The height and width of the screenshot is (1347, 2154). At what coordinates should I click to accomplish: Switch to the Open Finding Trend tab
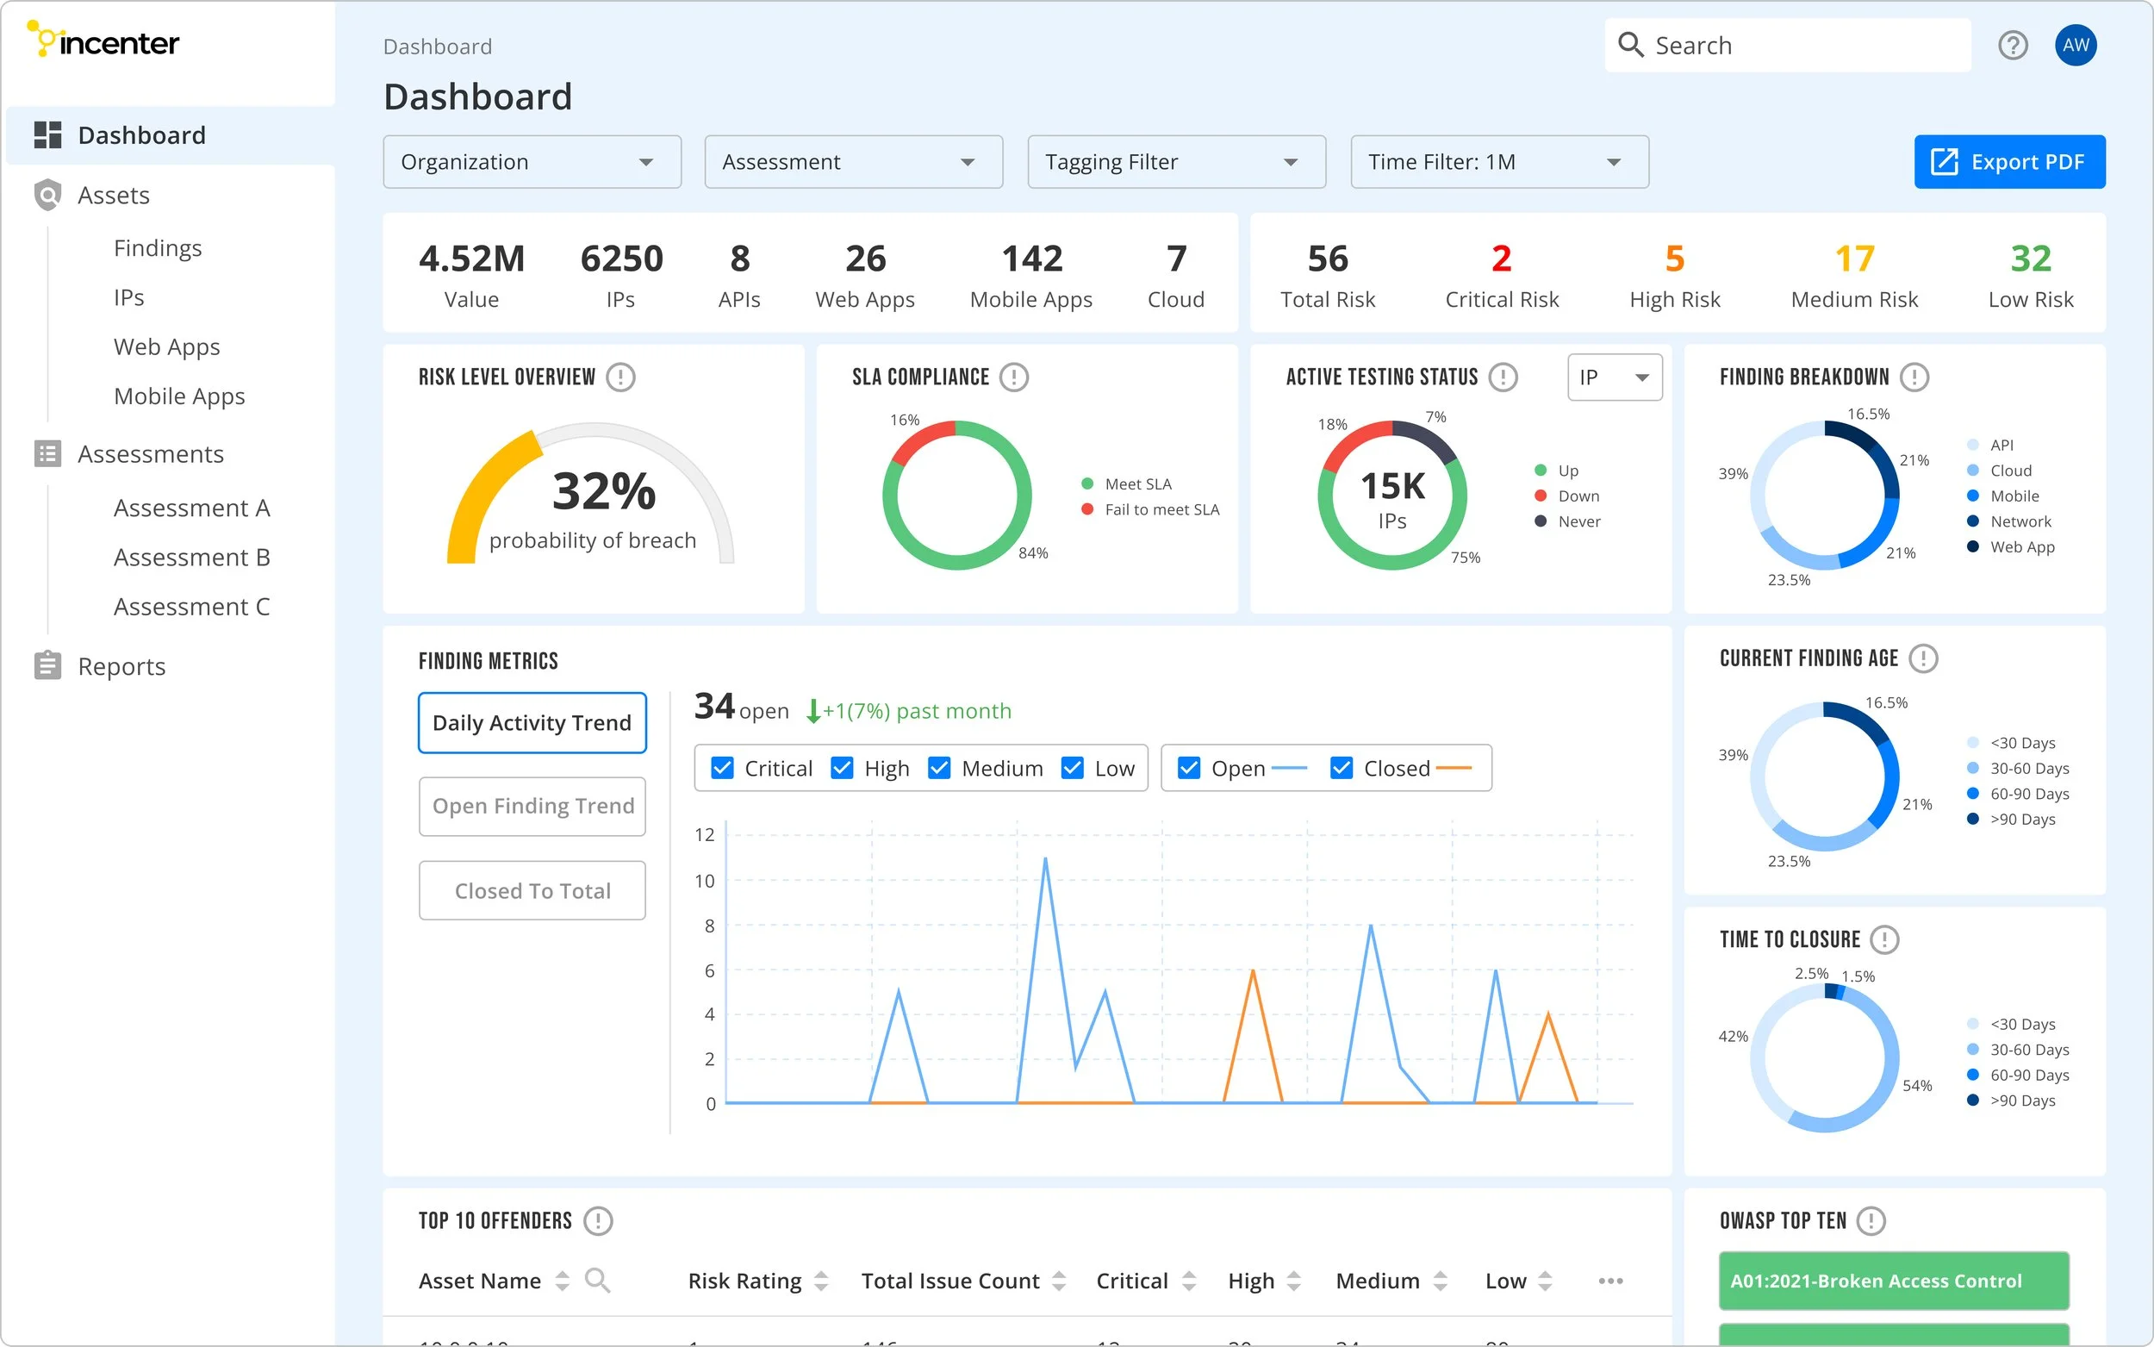point(532,807)
